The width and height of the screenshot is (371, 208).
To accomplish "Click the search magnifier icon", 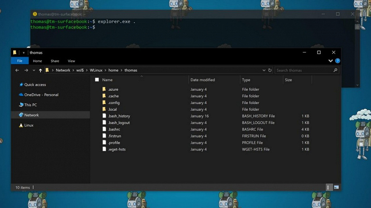I will [x=335, y=70].
